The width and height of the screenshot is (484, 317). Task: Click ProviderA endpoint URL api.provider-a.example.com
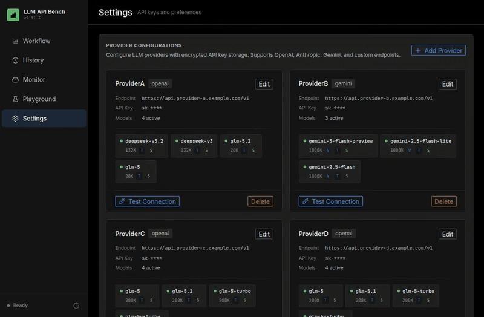pos(195,98)
